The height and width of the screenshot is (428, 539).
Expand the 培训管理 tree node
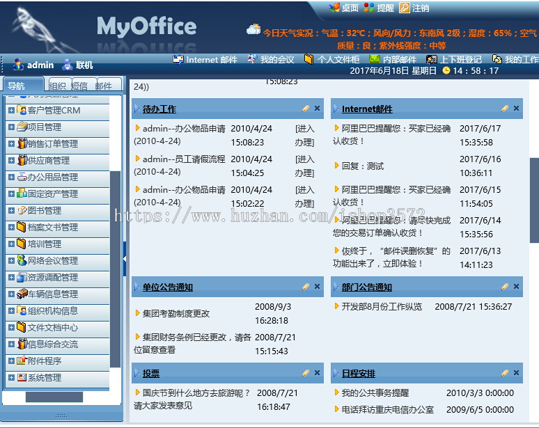(11, 244)
